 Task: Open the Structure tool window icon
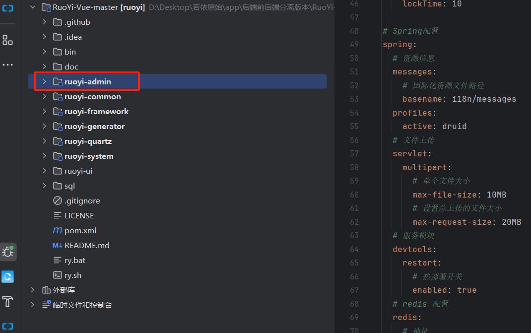coord(7,40)
